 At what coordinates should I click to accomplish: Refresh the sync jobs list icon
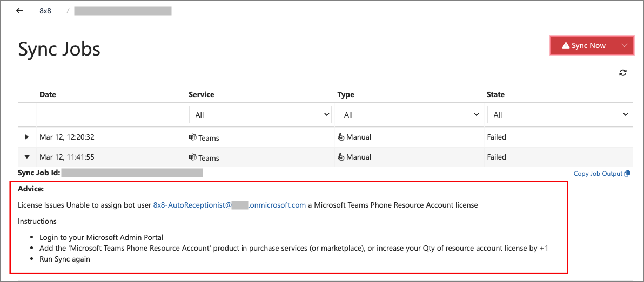point(623,73)
